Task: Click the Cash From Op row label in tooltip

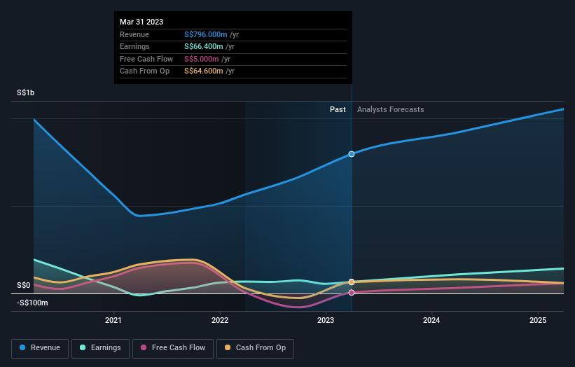Action: [144, 71]
